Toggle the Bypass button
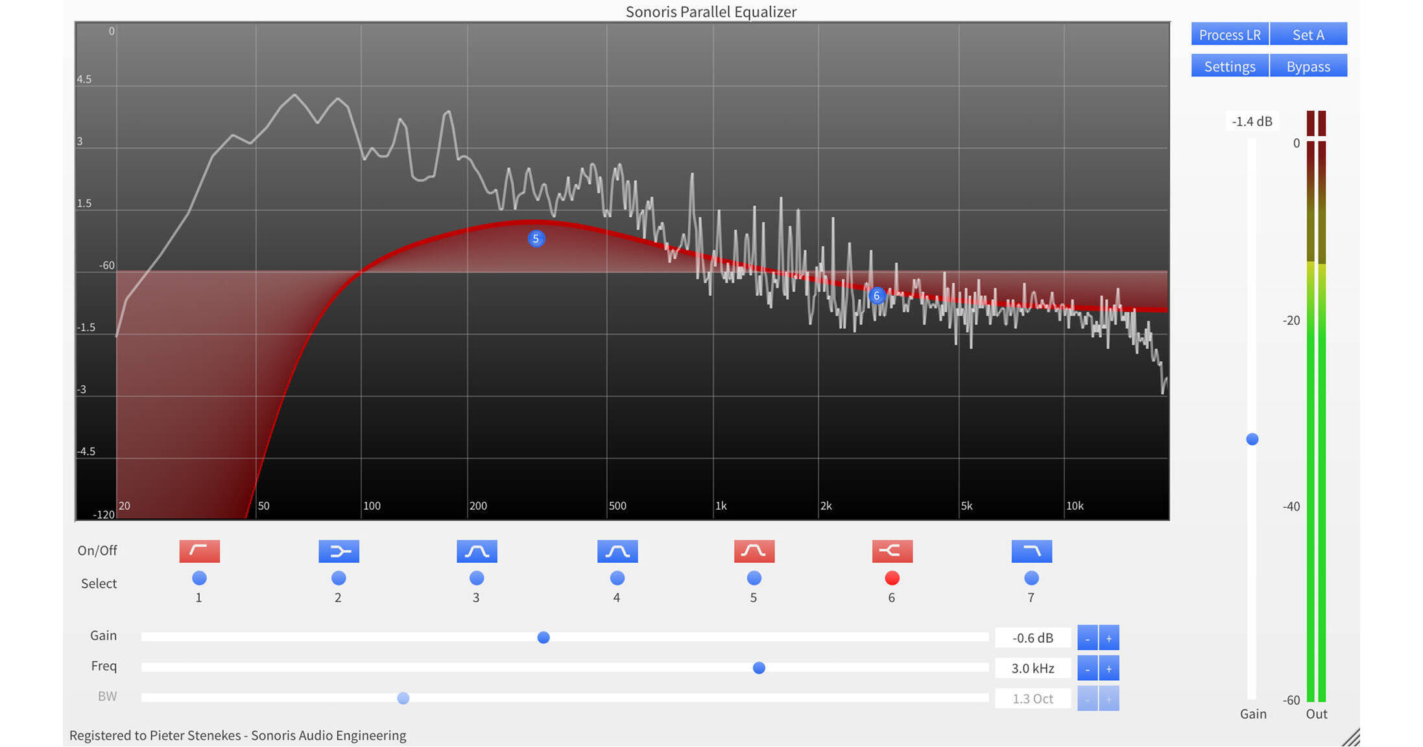1423x747 pixels. pyautogui.click(x=1308, y=66)
